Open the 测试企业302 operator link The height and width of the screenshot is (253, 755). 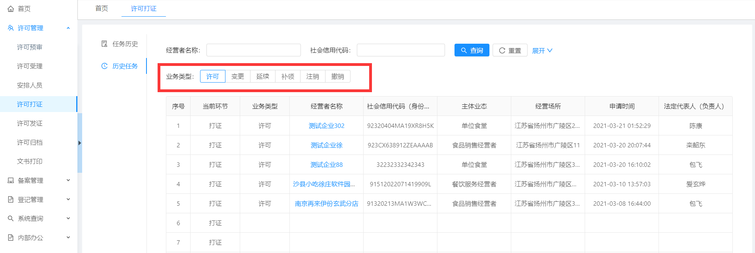coord(326,126)
